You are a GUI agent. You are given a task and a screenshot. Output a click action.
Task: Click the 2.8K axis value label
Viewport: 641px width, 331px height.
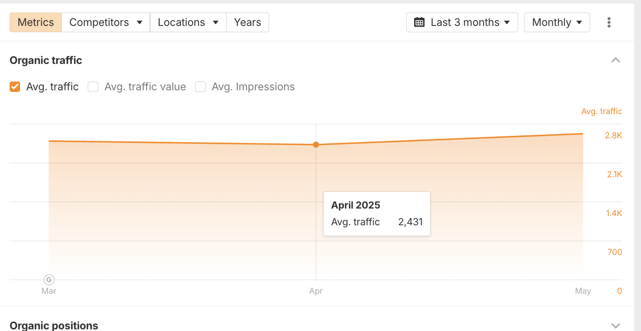tap(614, 135)
